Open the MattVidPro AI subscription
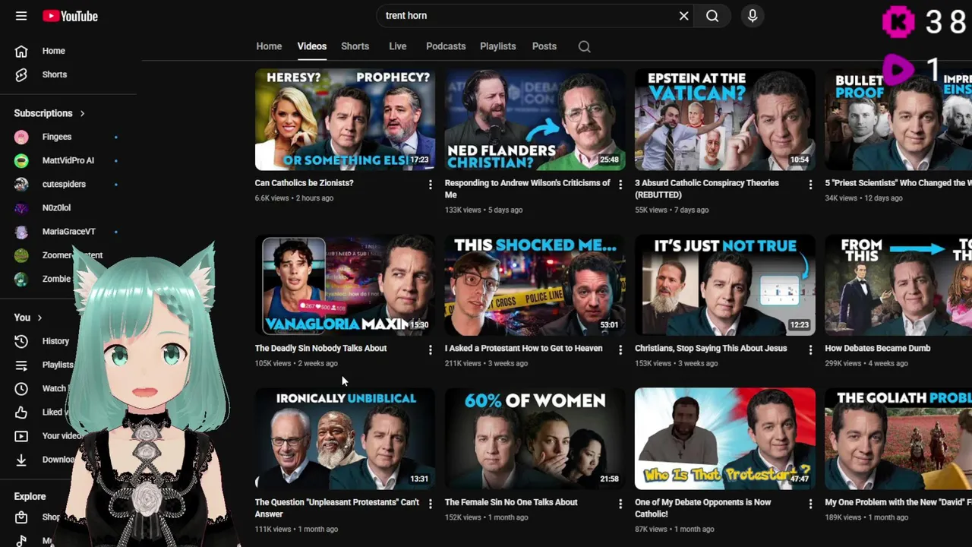The image size is (972, 547). [68, 160]
